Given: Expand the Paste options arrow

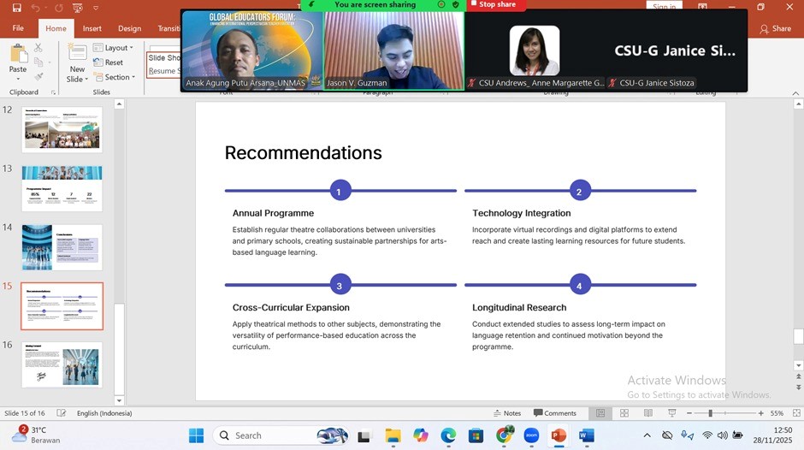Looking at the screenshot, I should (18, 80).
